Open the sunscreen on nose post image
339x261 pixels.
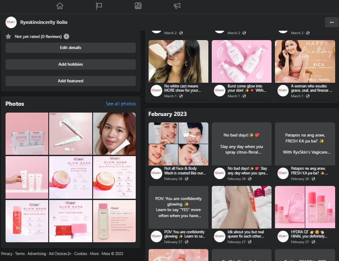(x=178, y=61)
